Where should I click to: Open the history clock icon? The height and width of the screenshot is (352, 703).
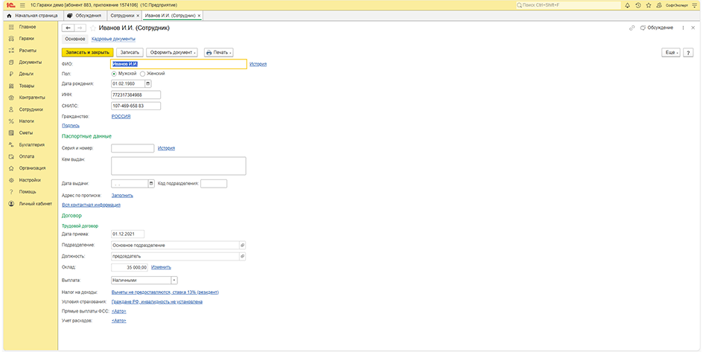tap(637, 4)
